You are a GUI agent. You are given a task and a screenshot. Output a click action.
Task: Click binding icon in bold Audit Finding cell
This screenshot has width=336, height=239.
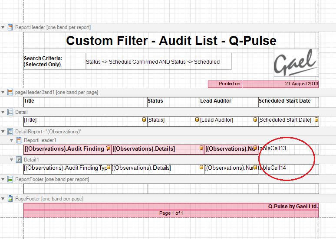tap(109, 148)
